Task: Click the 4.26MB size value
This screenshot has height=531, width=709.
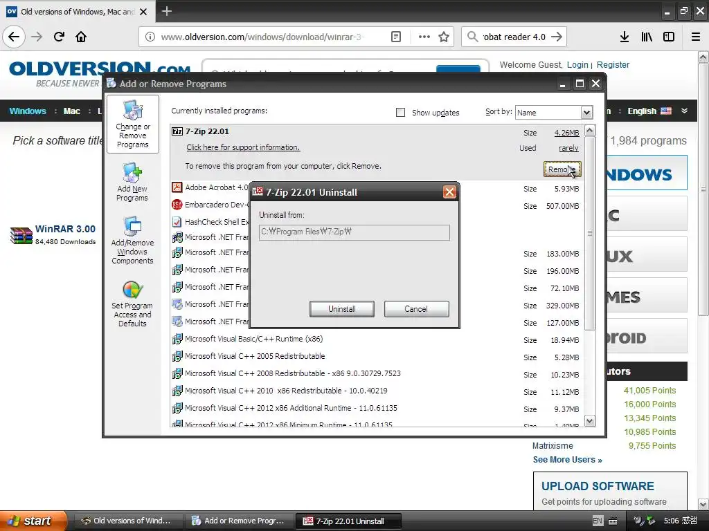Action: click(x=566, y=133)
